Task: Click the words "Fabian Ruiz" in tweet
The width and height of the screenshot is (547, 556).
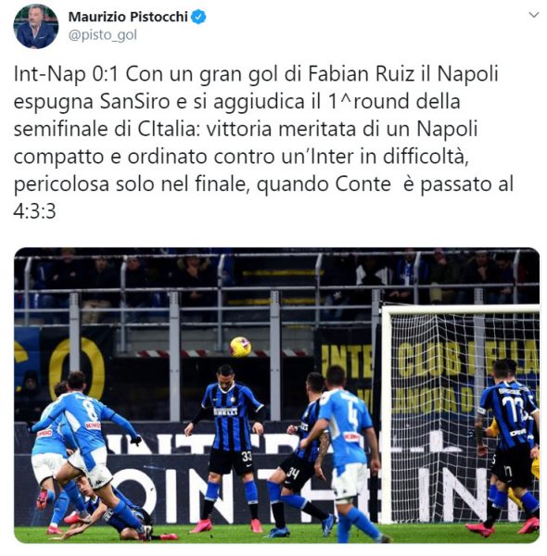Action: [x=362, y=74]
